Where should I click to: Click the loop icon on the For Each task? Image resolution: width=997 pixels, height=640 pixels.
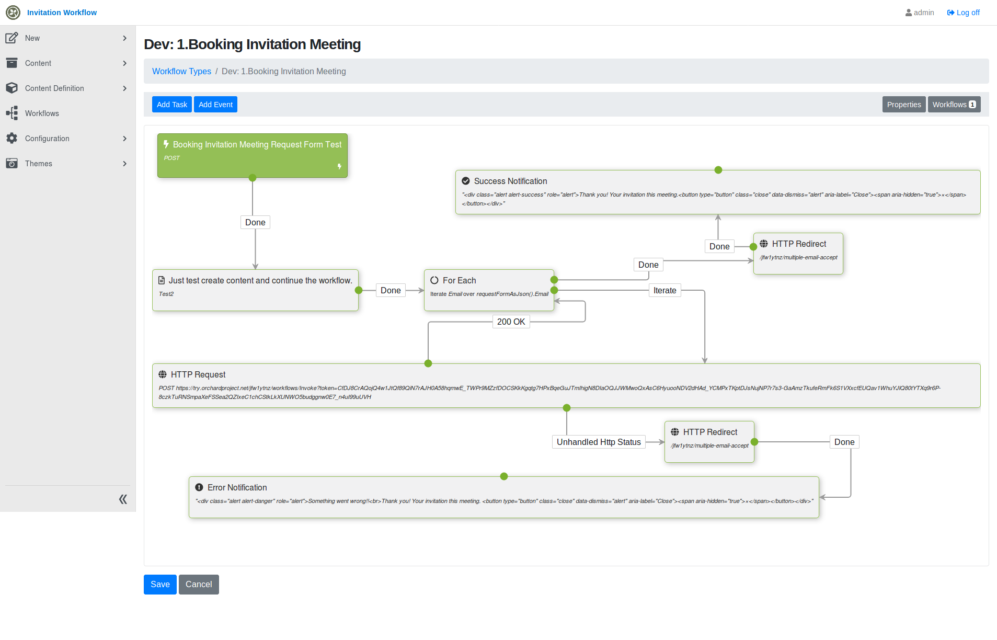click(x=434, y=280)
